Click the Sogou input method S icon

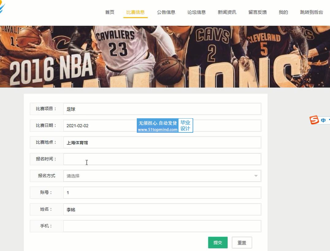tap(314, 120)
